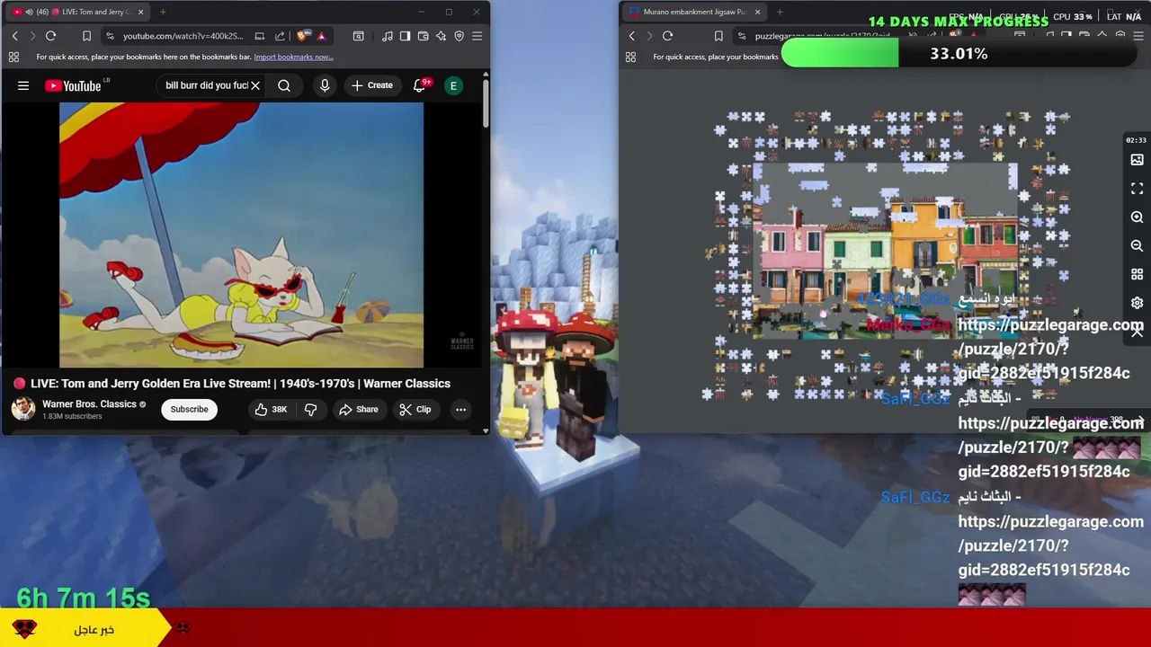Open bookmarks apps grid in YouTube window
Viewport: 1151px width, 647px height.
point(13,57)
